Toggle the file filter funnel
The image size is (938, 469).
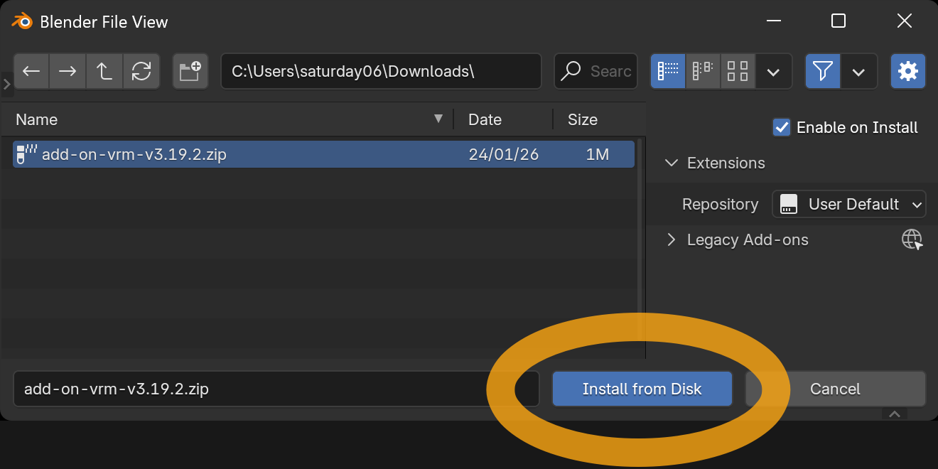click(822, 71)
